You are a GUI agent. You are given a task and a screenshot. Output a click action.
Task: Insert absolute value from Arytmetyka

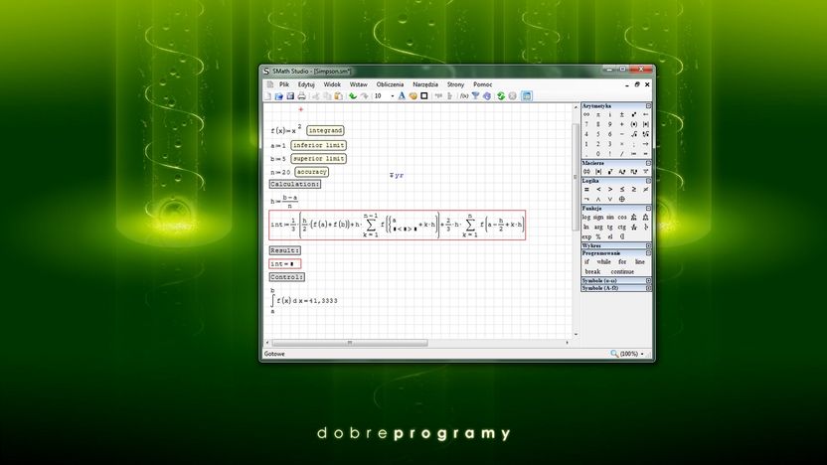[645, 124]
